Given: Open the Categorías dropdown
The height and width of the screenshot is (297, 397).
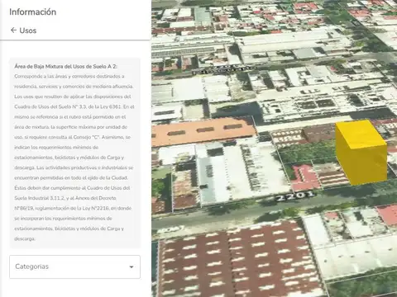Looking at the screenshot, I should tap(74, 266).
